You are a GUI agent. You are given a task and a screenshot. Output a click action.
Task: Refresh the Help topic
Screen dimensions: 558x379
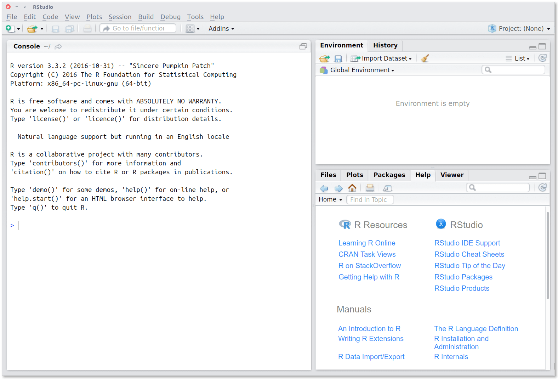point(542,187)
